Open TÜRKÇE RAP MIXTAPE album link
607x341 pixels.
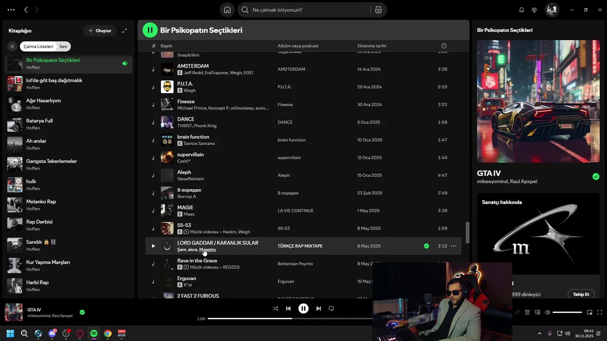tap(300, 246)
